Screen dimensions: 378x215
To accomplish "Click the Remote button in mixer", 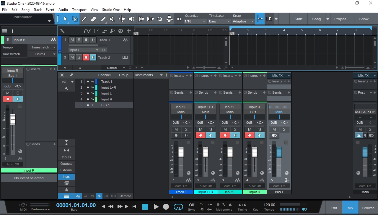I will 125,196.
